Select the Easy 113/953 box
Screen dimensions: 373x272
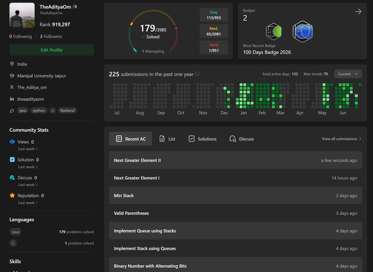(x=214, y=15)
